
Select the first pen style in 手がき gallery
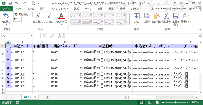click(76, 16)
